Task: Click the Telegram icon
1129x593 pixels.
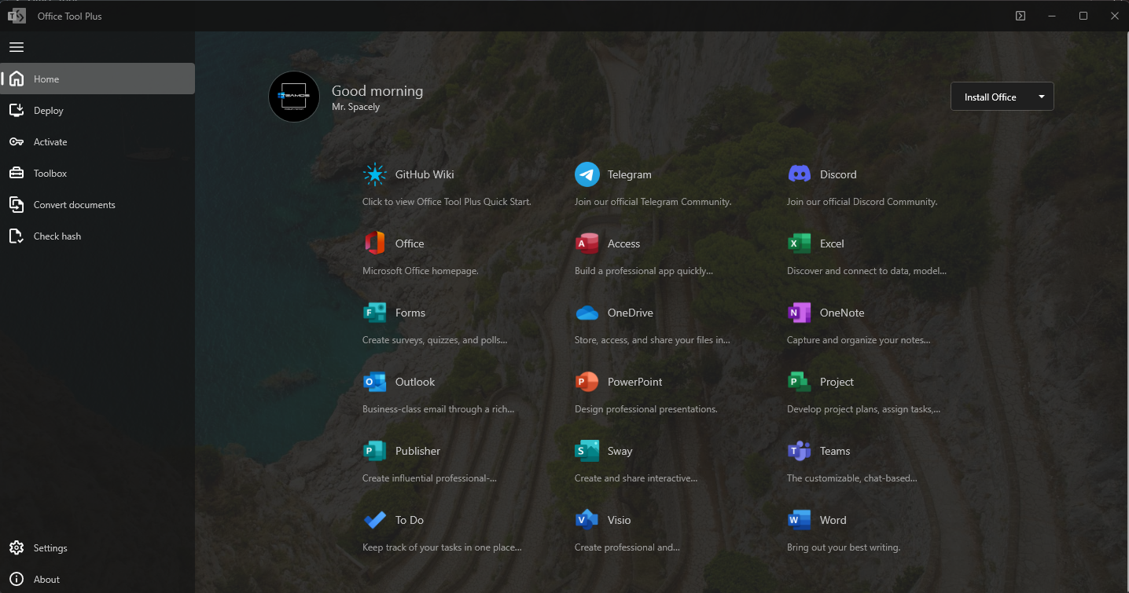Action: pyautogui.click(x=587, y=174)
